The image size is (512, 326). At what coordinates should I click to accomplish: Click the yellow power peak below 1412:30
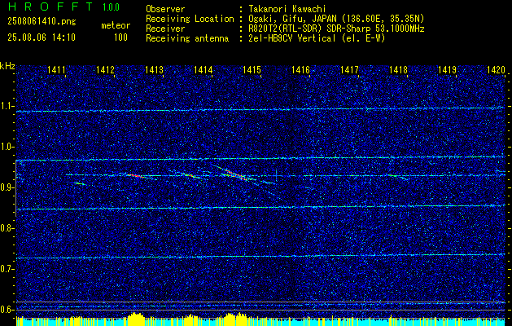137,319
